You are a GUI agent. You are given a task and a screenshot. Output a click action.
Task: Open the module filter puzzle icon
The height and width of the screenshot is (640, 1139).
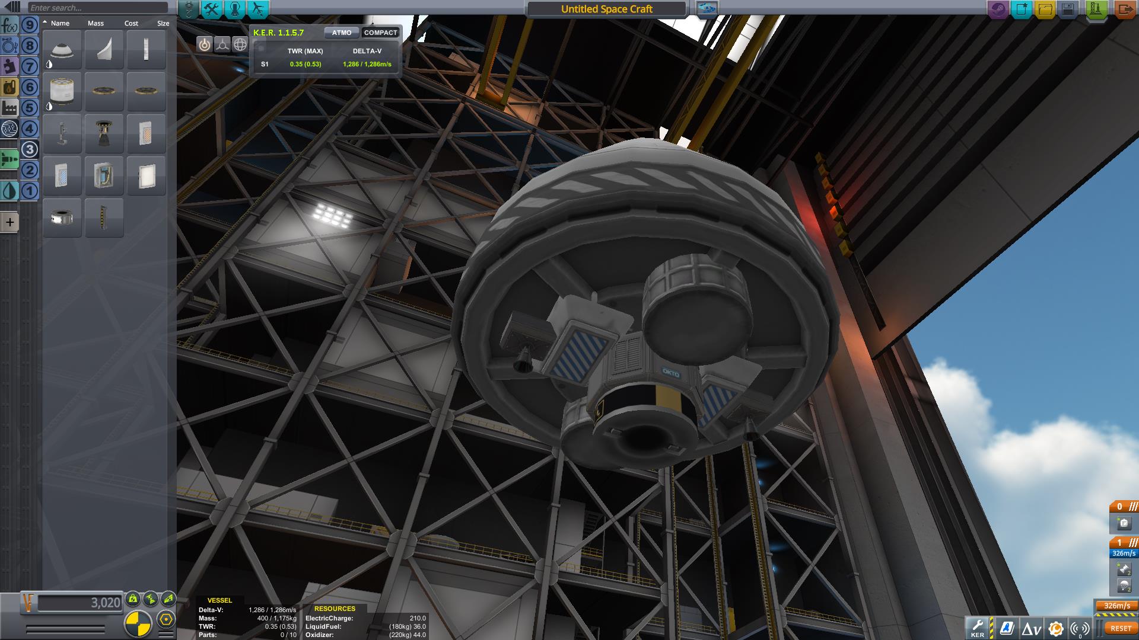coord(9,66)
